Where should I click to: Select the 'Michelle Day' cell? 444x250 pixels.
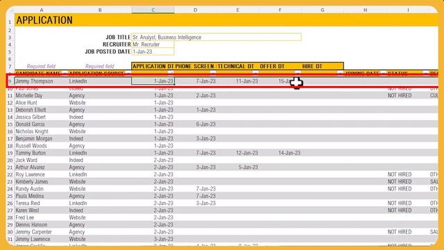(x=42, y=96)
